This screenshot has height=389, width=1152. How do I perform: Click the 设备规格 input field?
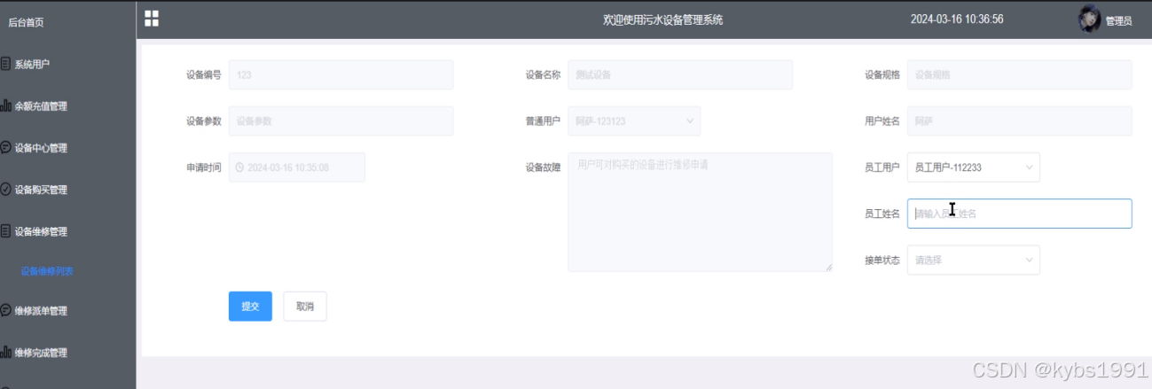coord(1020,74)
